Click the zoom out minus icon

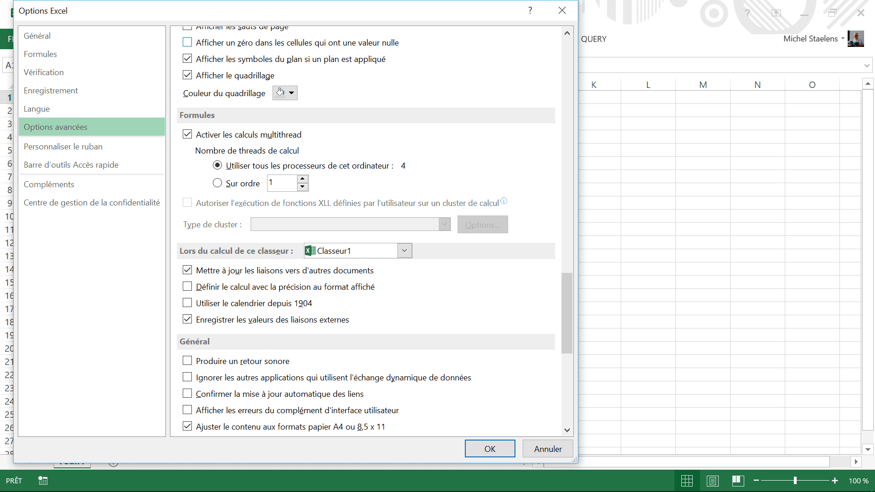pos(757,481)
